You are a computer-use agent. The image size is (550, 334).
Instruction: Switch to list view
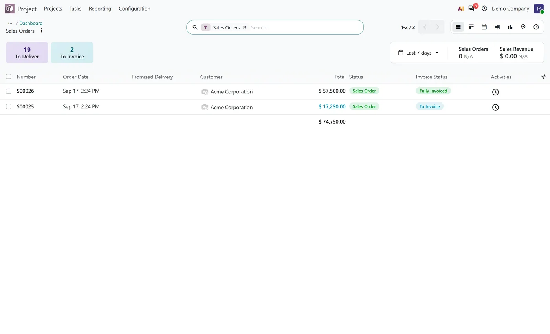coord(458,27)
